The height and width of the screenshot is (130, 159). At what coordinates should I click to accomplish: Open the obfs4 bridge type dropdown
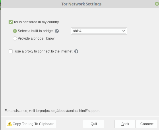[99, 31]
